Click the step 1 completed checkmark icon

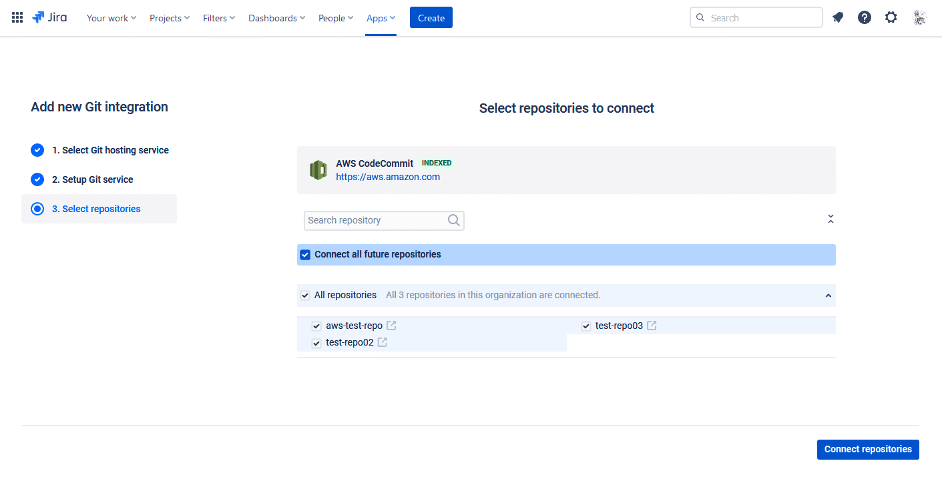coord(37,150)
